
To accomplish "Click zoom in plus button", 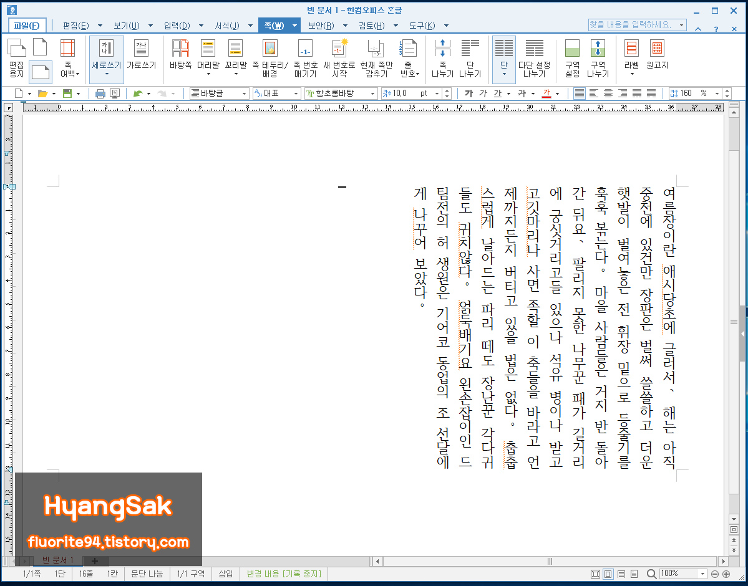I will (x=726, y=574).
